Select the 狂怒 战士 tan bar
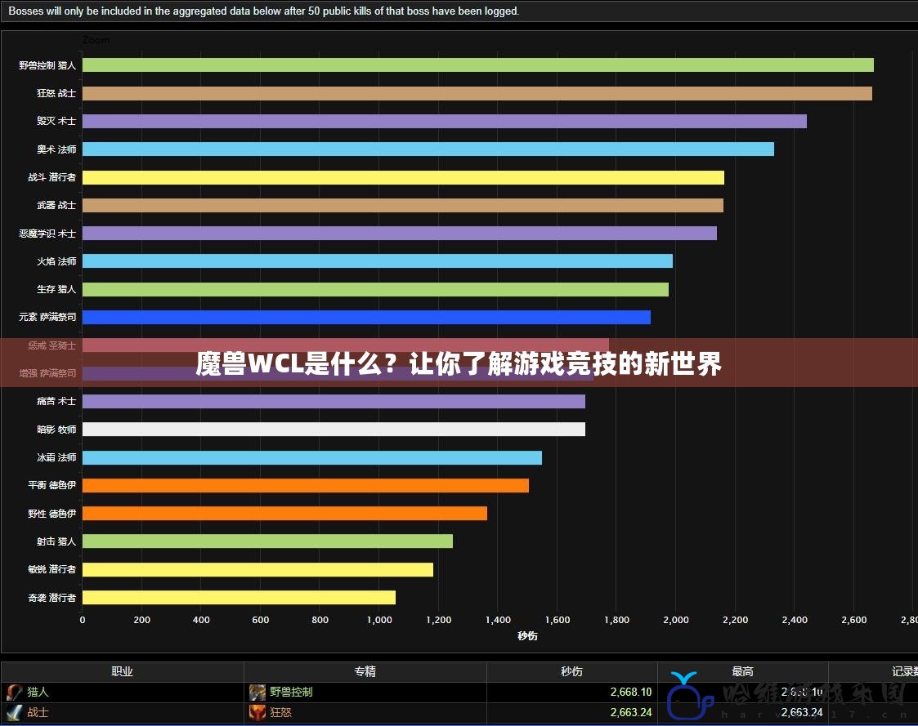This screenshot has width=918, height=726. (x=477, y=93)
